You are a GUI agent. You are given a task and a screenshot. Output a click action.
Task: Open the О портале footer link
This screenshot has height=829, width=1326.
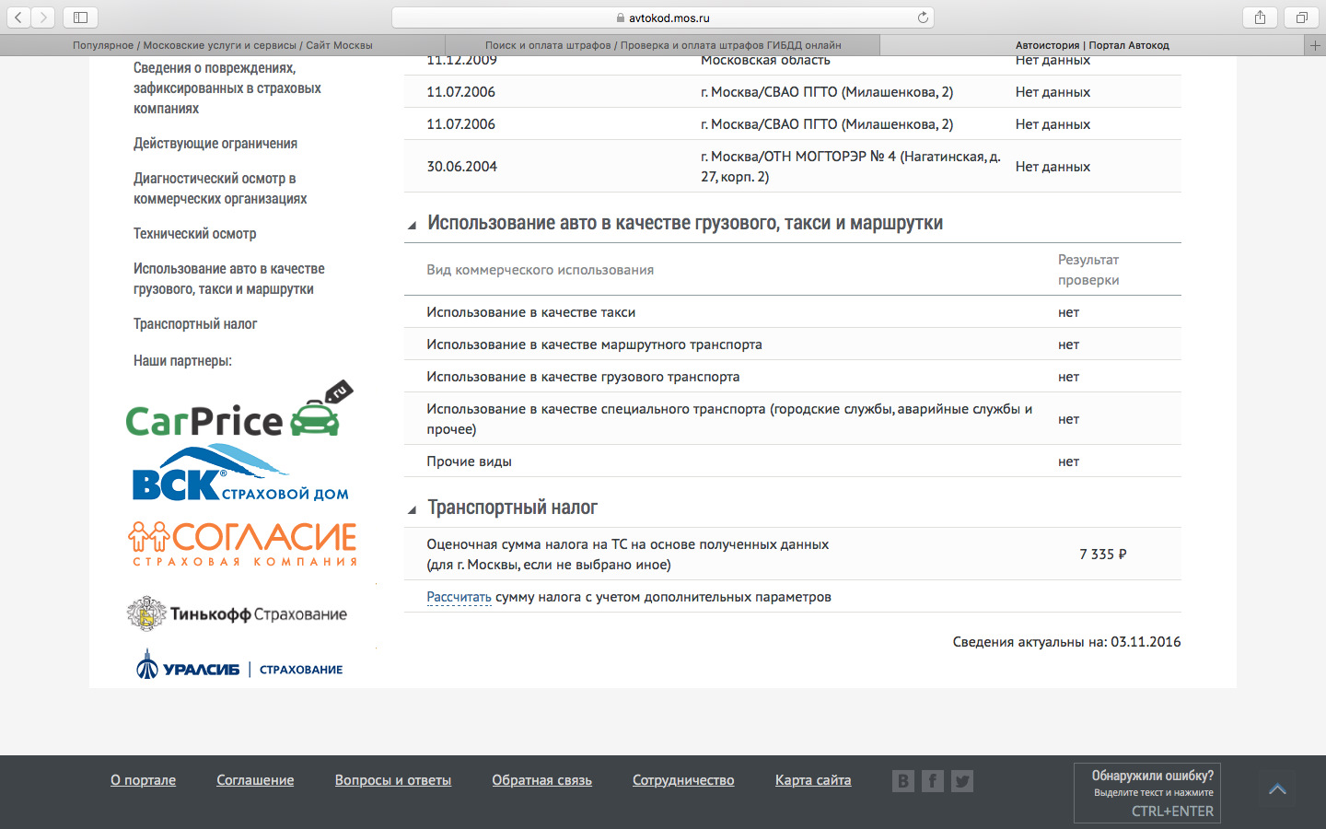coord(143,780)
